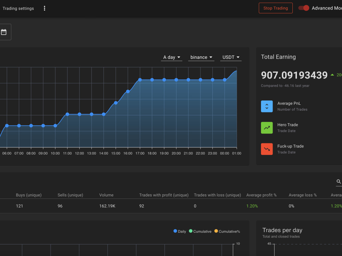Image resolution: width=342 pixels, height=256 pixels.
Task: Click the Total Earning heading
Action: point(278,57)
